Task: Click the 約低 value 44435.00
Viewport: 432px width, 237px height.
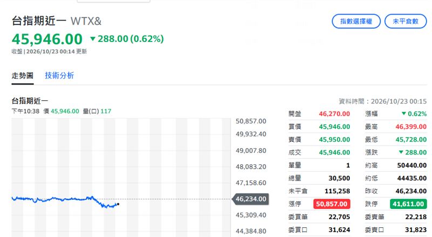Action: [412, 178]
